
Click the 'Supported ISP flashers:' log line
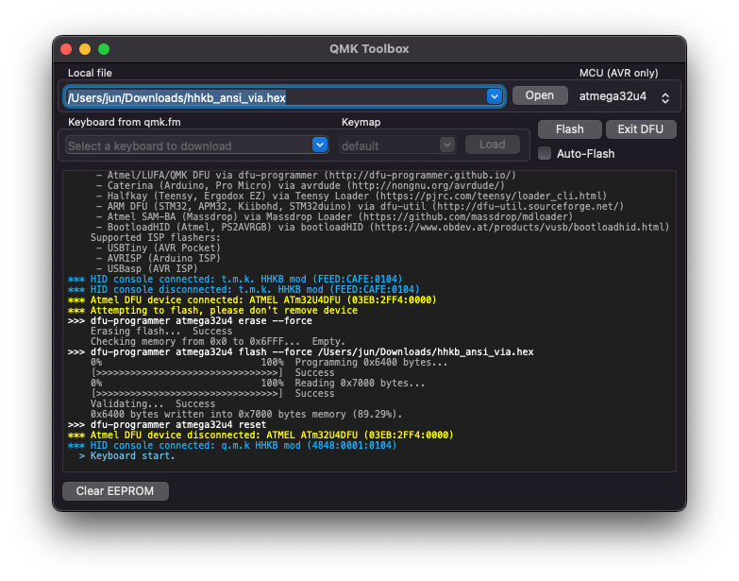click(156, 237)
